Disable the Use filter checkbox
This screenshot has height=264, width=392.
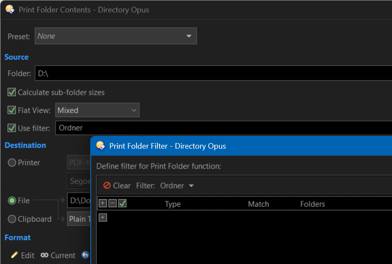[x=12, y=128]
